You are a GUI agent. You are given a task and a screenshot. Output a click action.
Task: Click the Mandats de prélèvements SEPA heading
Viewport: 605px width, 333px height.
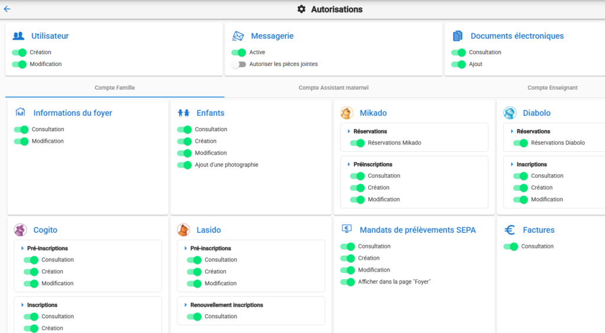(x=417, y=230)
